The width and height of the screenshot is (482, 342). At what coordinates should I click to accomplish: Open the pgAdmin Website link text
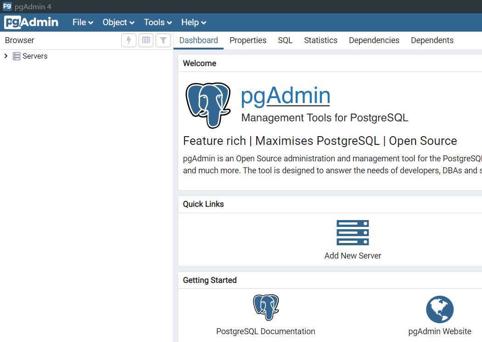click(x=440, y=331)
